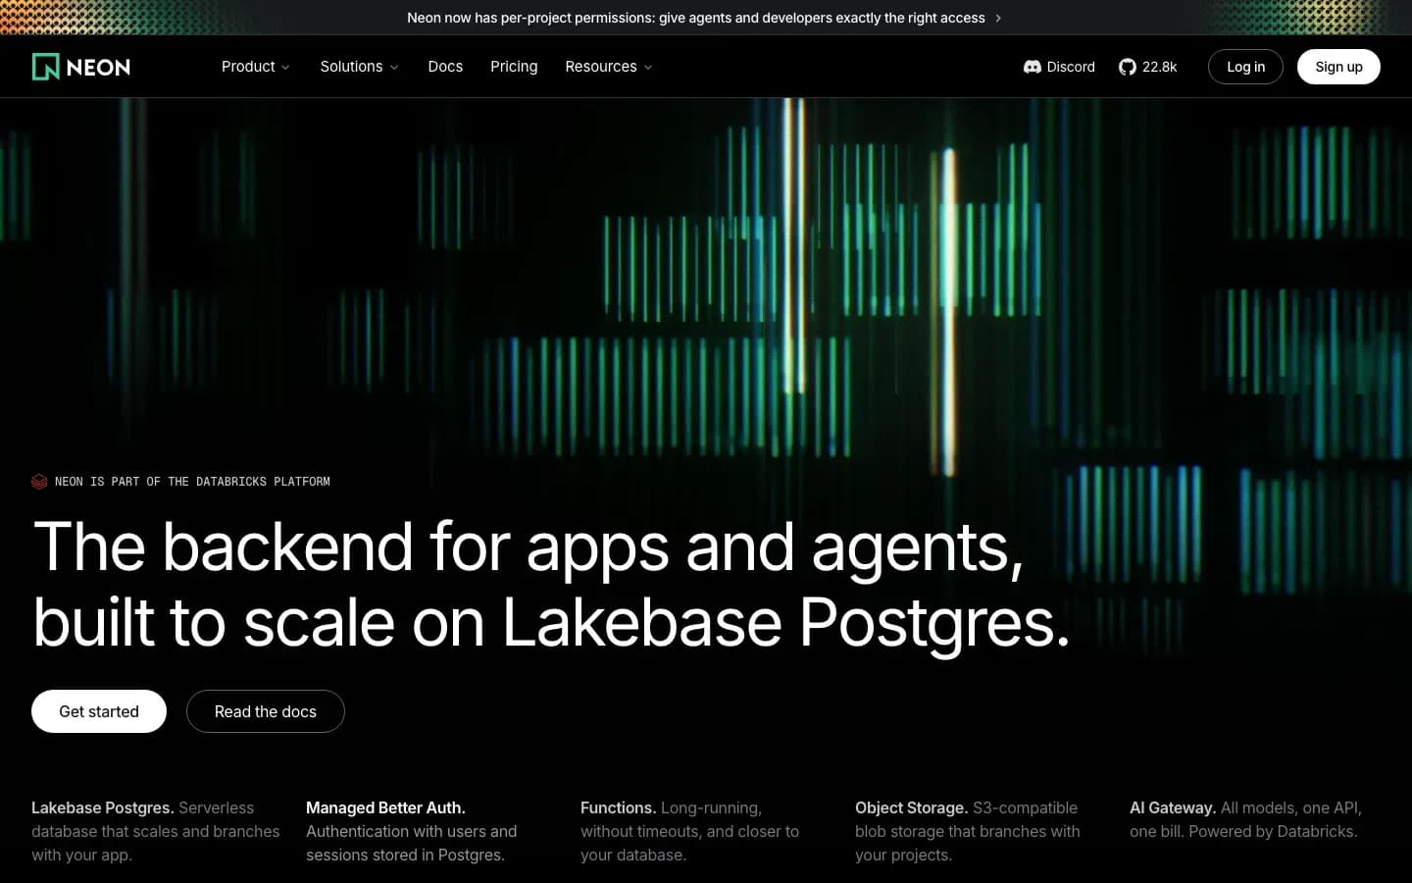
Task: Open the Discord icon link
Action: [x=1032, y=67]
